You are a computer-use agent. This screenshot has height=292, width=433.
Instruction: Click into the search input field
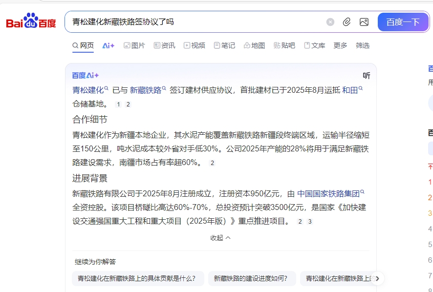coord(194,22)
